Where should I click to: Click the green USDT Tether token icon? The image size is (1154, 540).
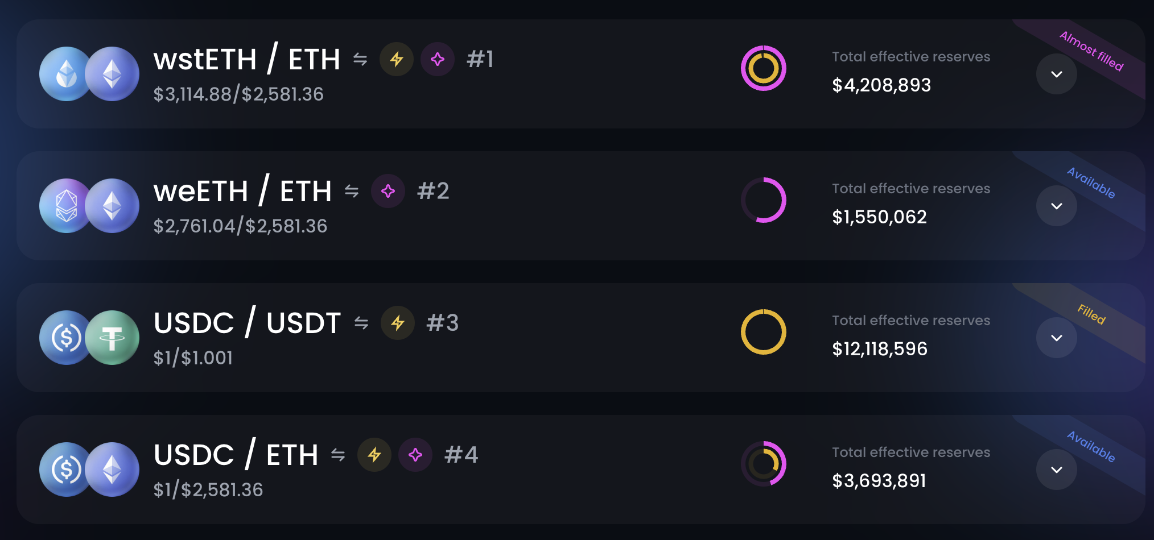point(113,338)
